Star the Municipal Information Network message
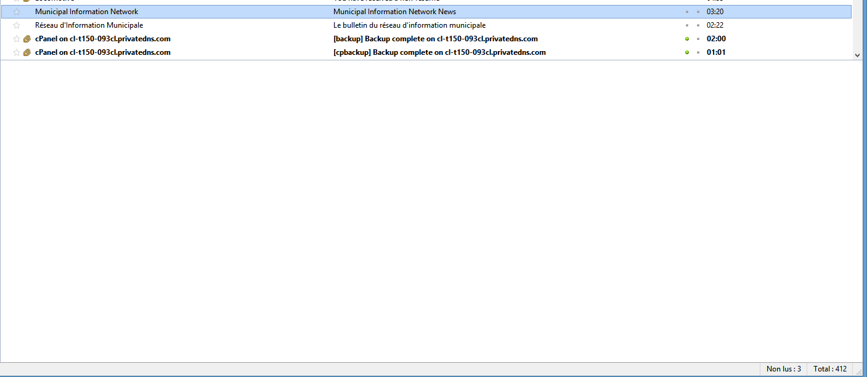 click(17, 12)
